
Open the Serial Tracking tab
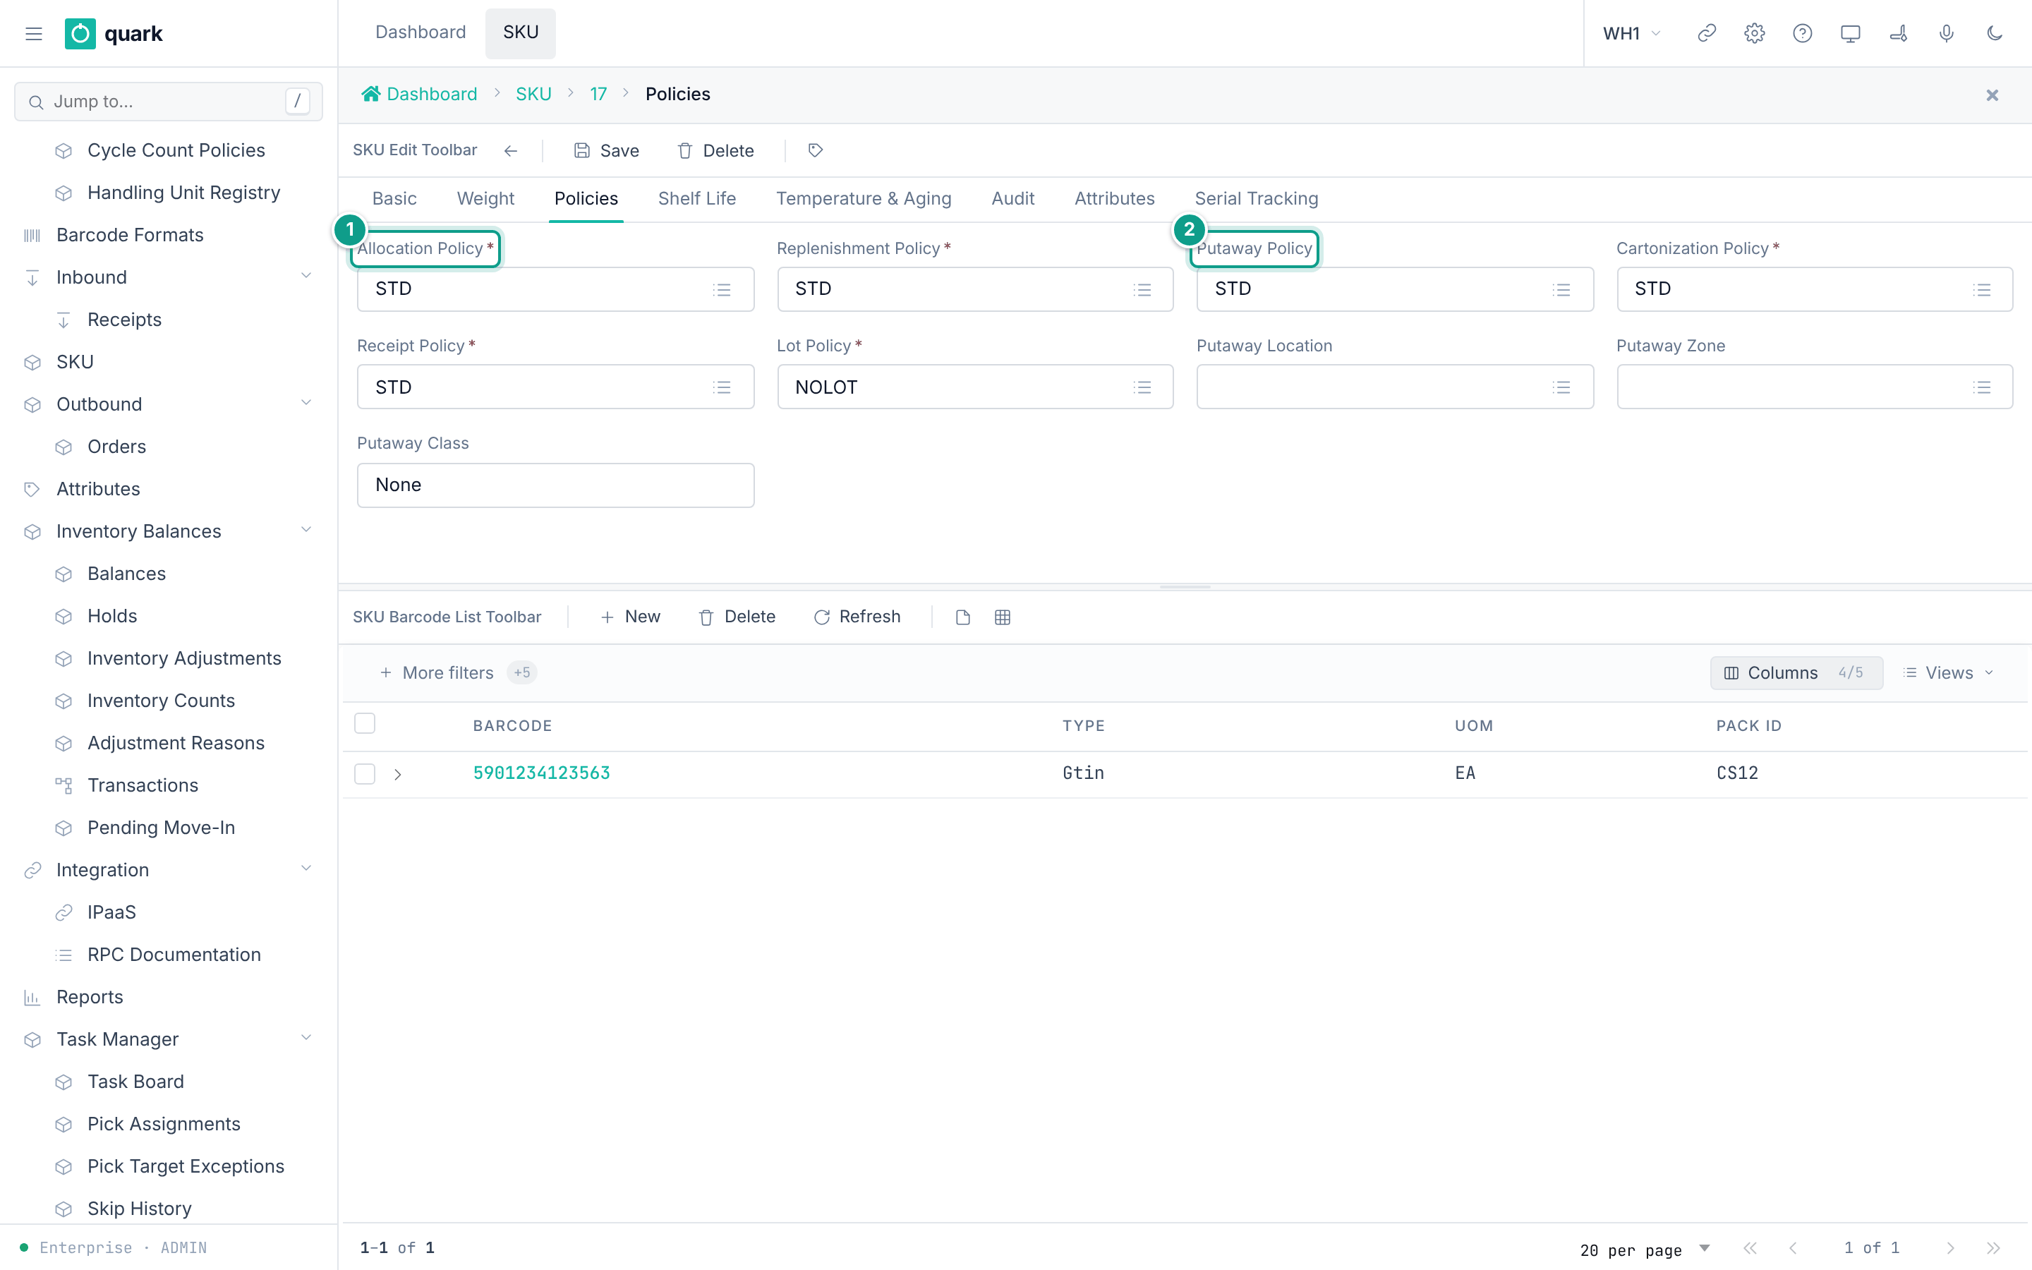pyautogui.click(x=1256, y=198)
